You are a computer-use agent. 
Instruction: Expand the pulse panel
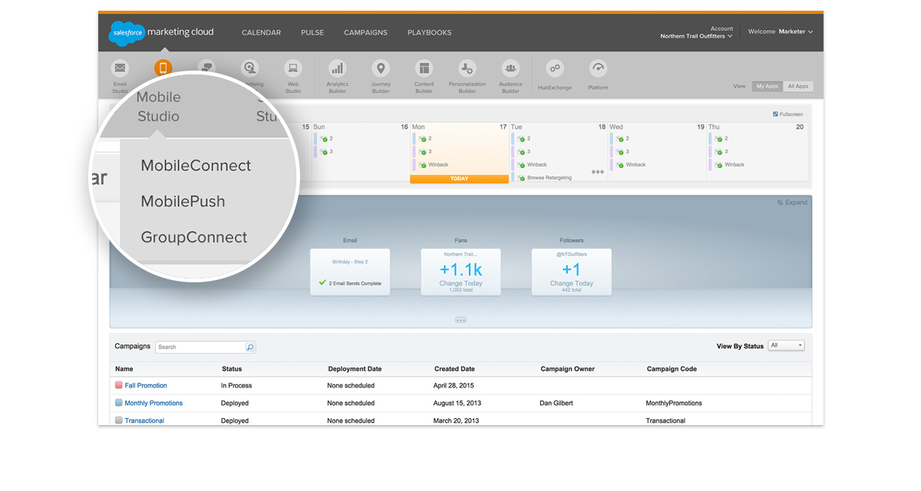[792, 203]
